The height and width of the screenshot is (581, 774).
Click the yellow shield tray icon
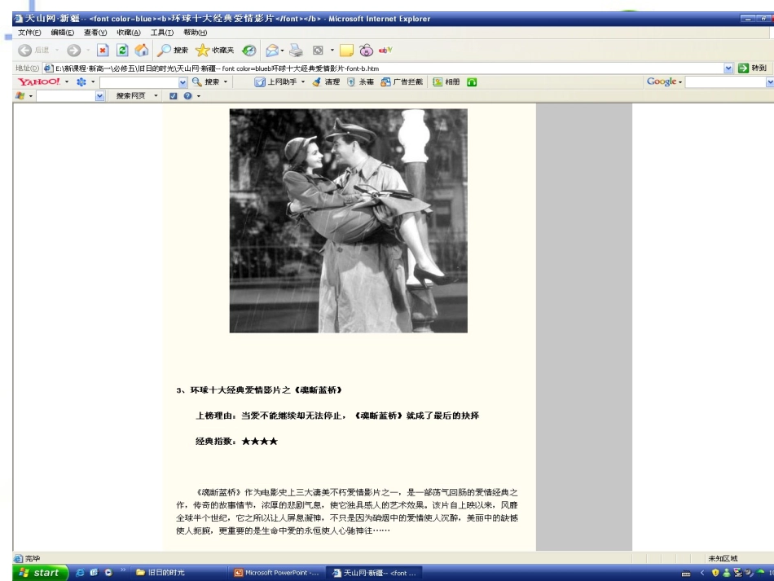(x=715, y=573)
